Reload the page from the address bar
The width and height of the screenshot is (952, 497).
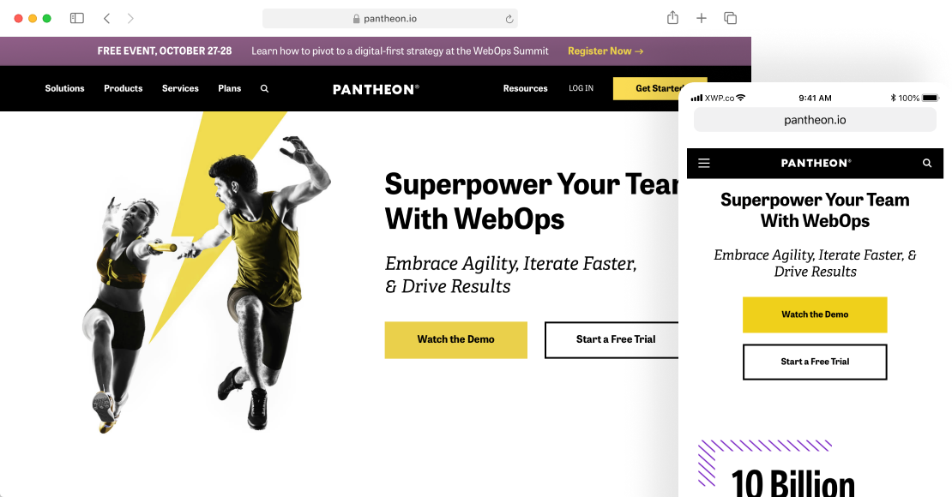[509, 19]
